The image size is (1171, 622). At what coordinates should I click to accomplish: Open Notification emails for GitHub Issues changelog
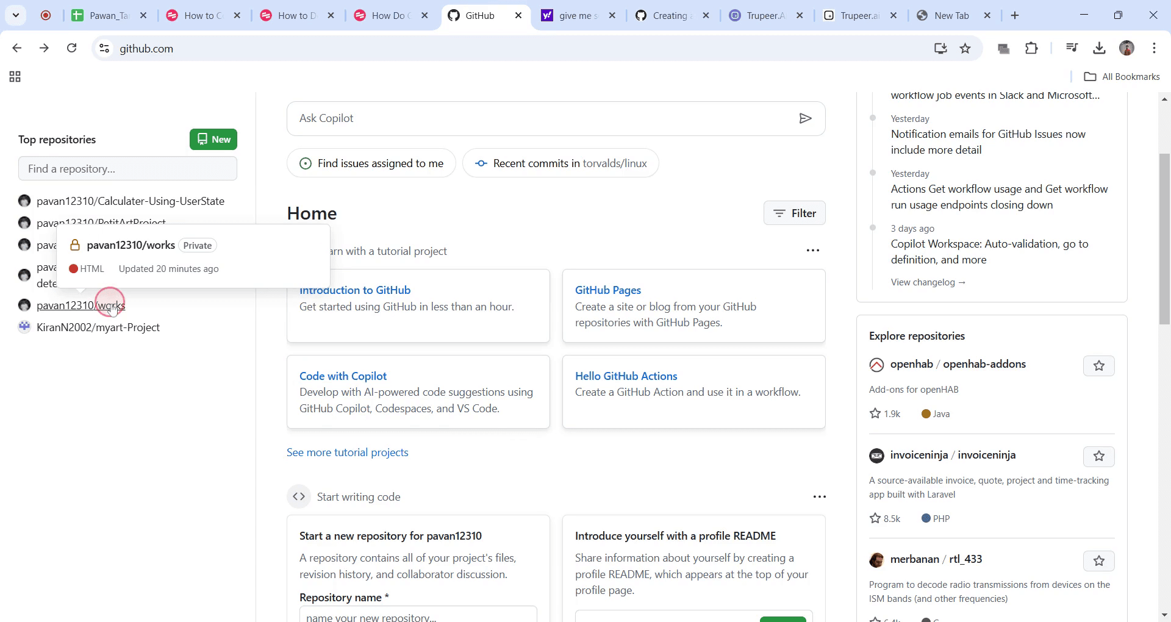click(988, 142)
